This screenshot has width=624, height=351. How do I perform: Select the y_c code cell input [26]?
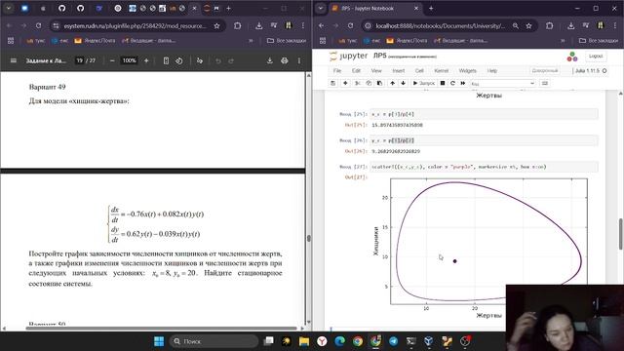[484, 140]
